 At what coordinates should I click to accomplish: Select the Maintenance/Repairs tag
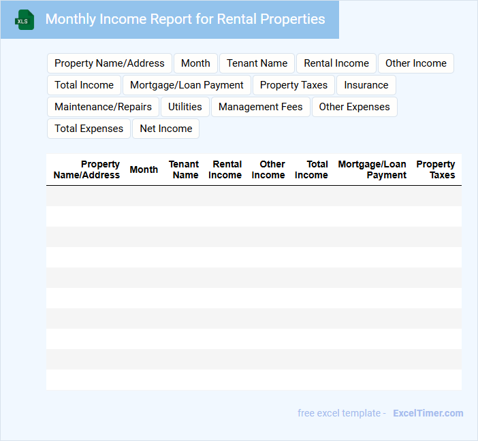[x=103, y=107]
